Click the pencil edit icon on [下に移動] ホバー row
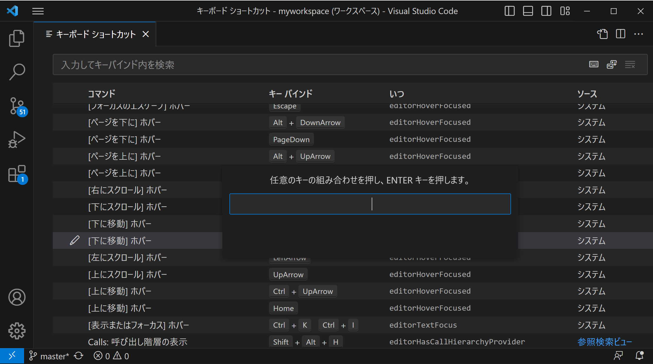The height and width of the screenshot is (364, 653). tap(75, 240)
